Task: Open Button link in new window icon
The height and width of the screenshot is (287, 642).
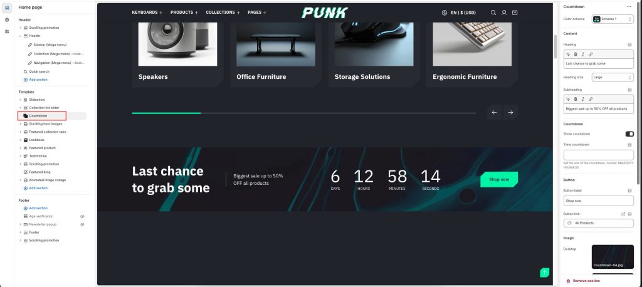Action: [623, 214]
